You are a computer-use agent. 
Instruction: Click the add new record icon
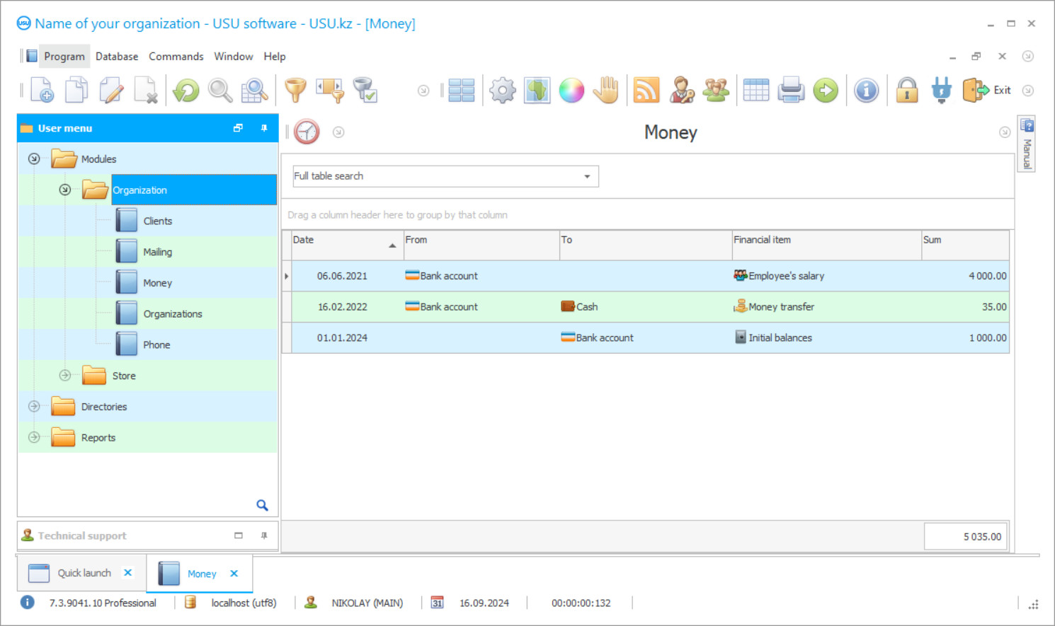[42, 90]
